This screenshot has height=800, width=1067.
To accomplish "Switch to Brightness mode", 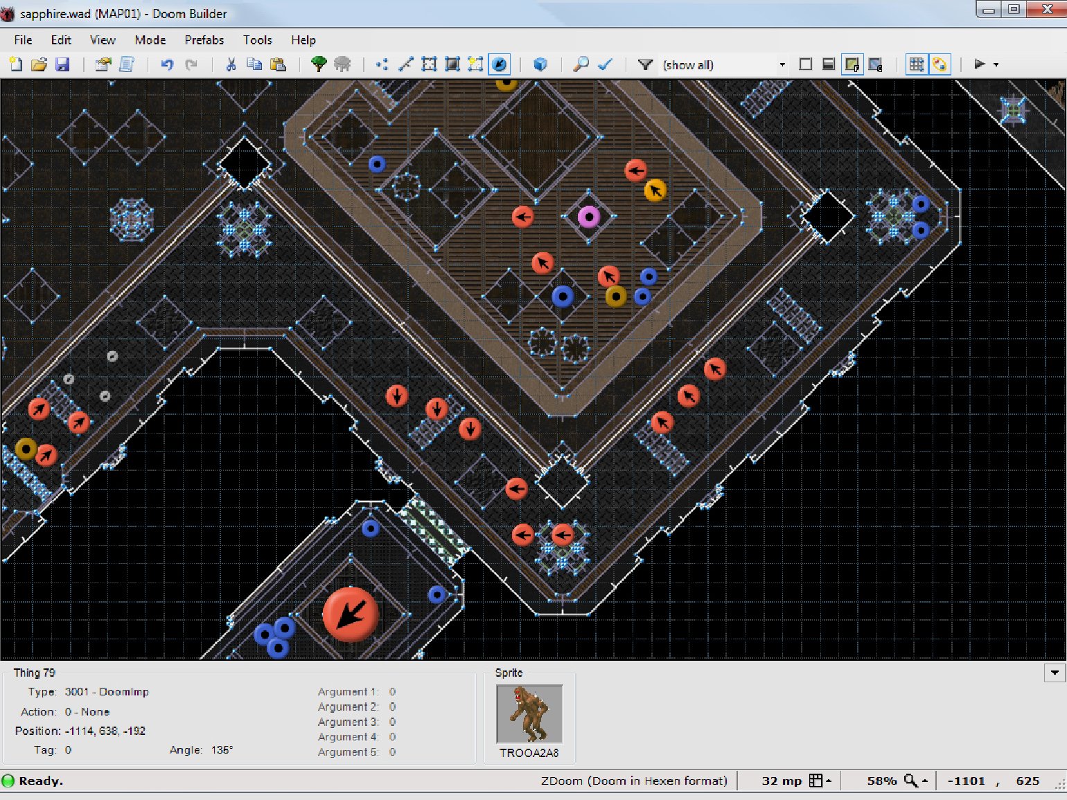I will [452, 64].
